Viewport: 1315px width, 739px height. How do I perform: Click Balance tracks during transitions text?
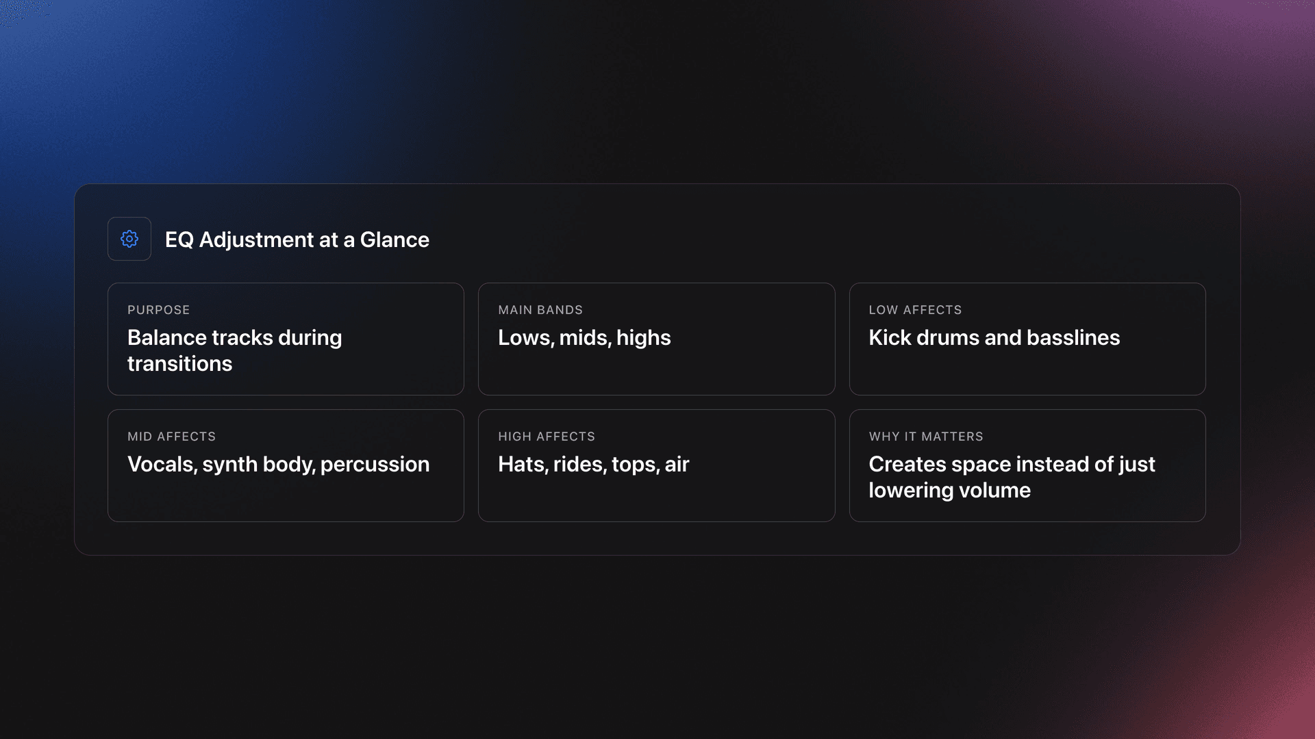pyautogui.click(x=234, y=350)
